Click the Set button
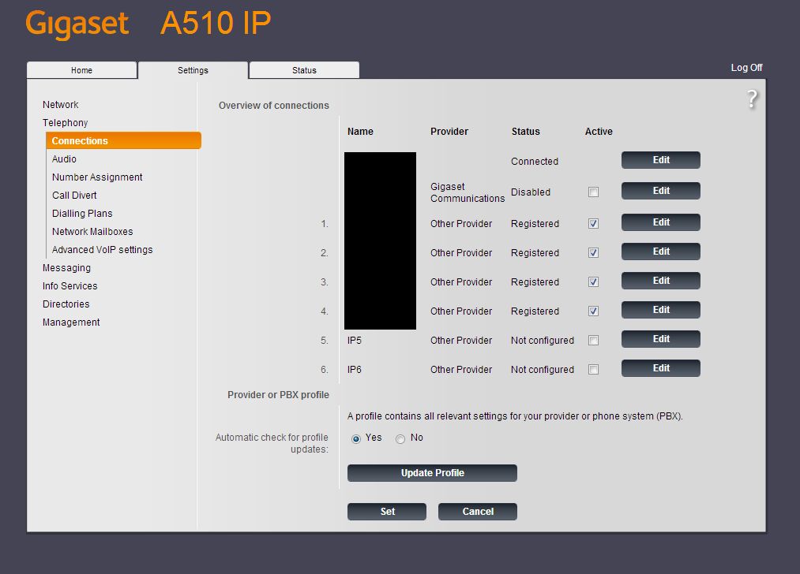 [x=387, y=512]
